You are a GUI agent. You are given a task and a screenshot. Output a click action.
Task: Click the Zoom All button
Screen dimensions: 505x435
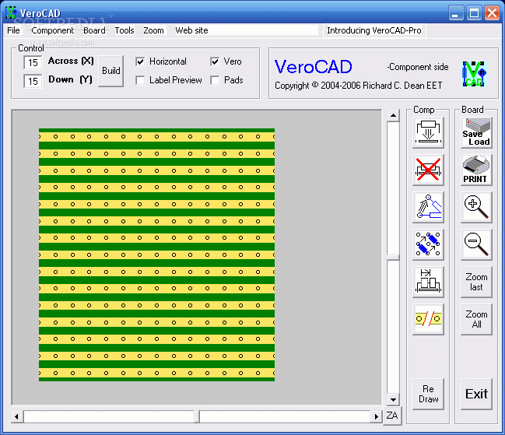pos(476,319)
